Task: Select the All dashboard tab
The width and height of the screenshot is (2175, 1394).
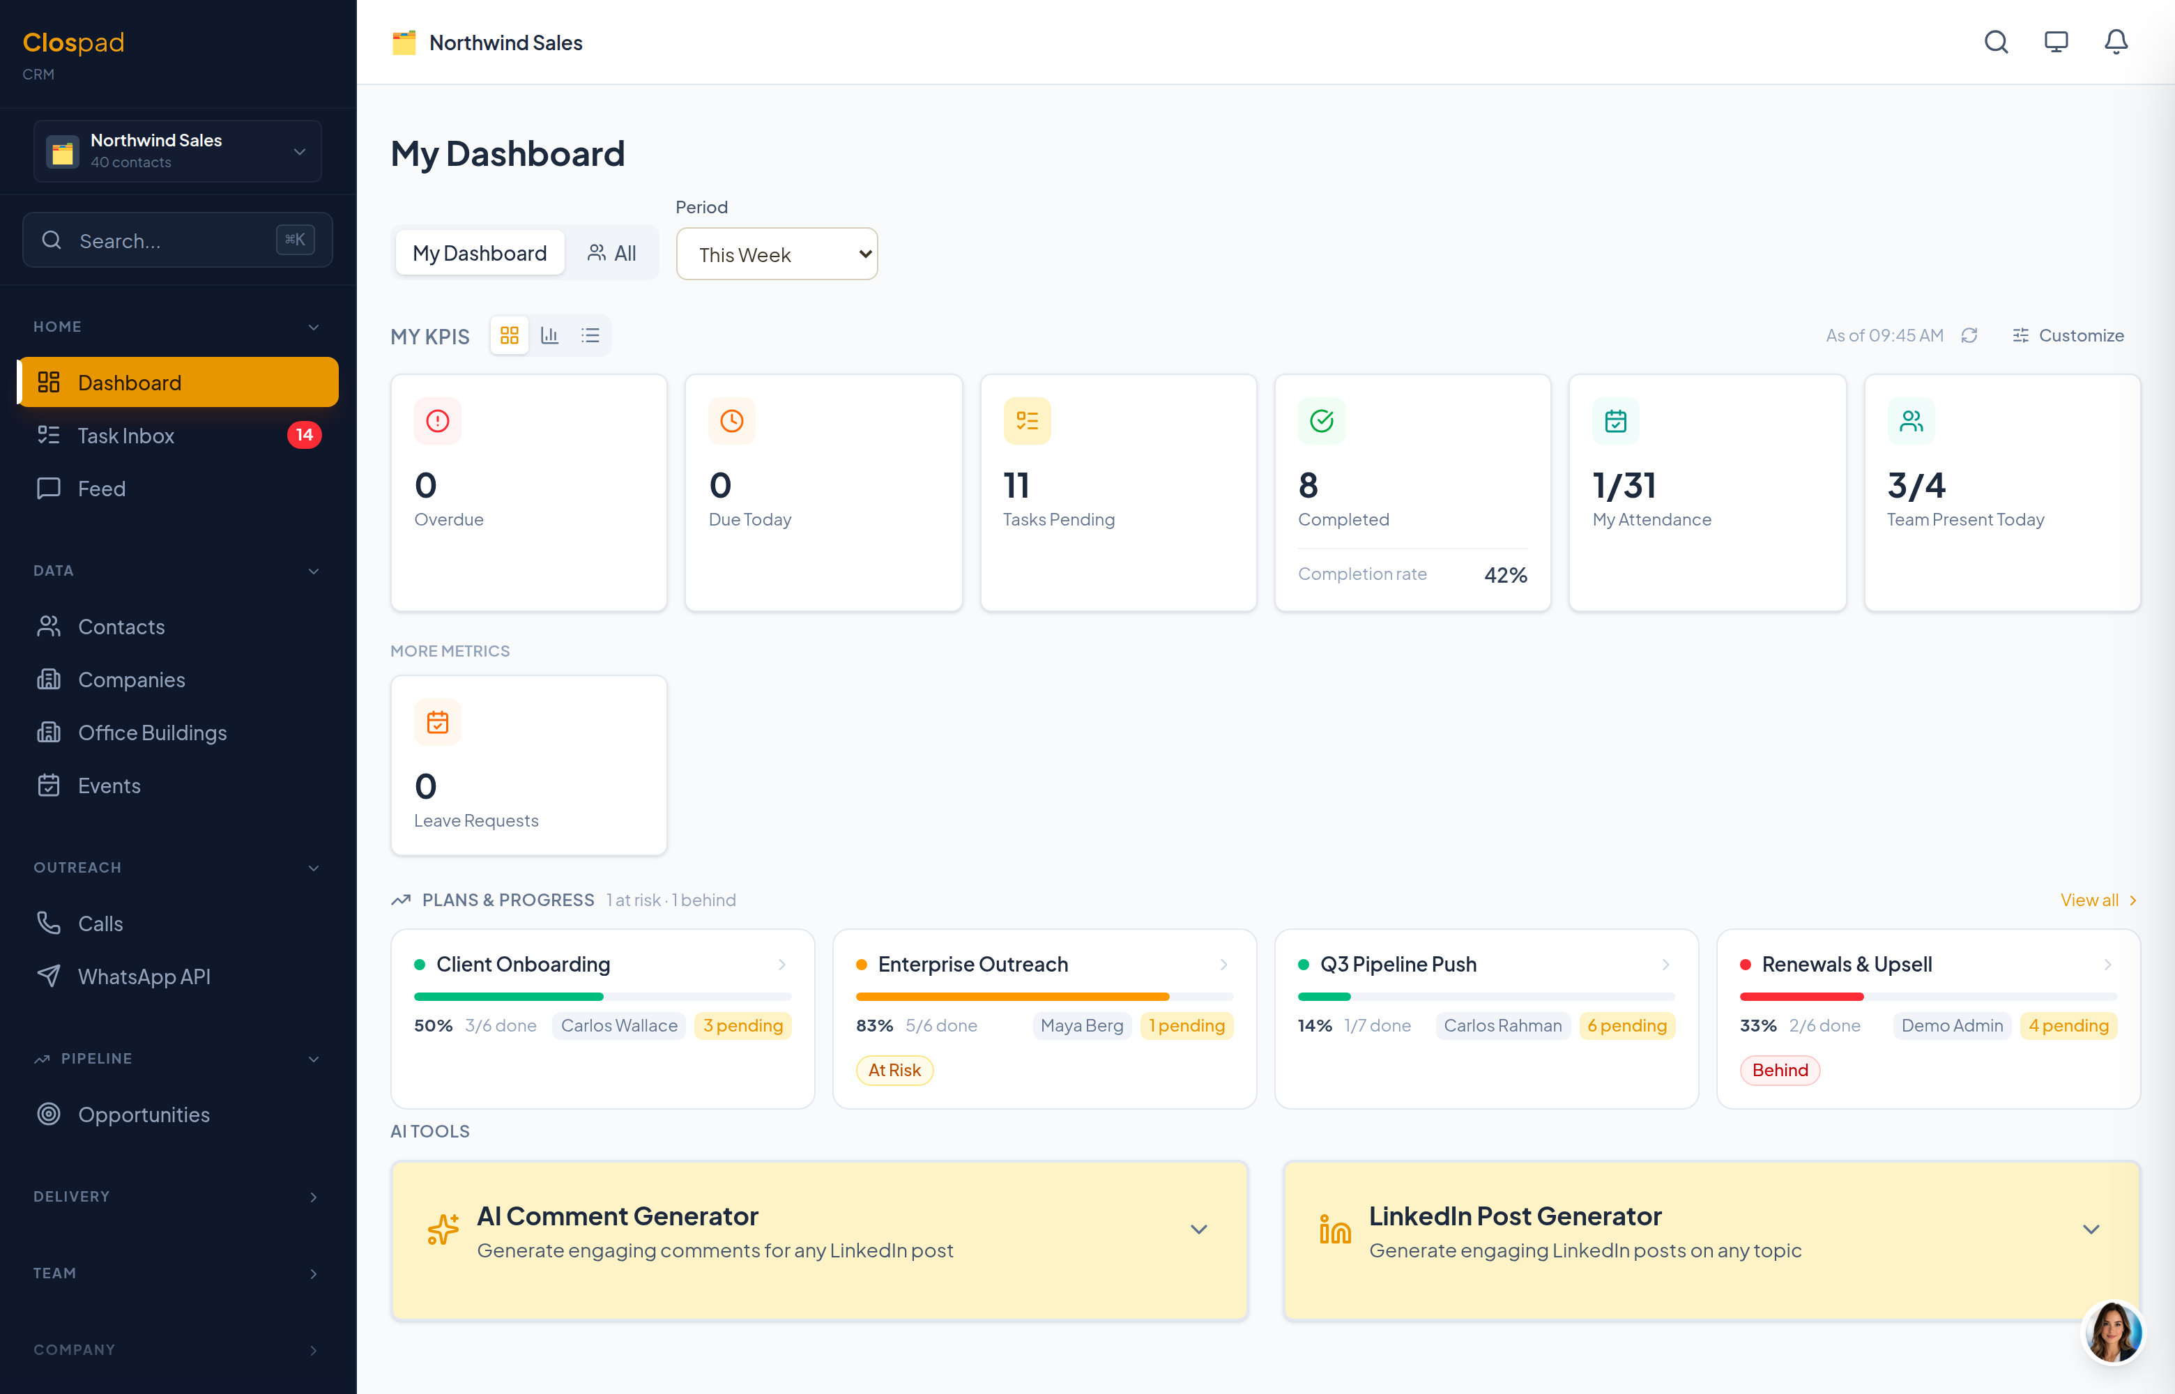Action: click(x=612, y=254)
